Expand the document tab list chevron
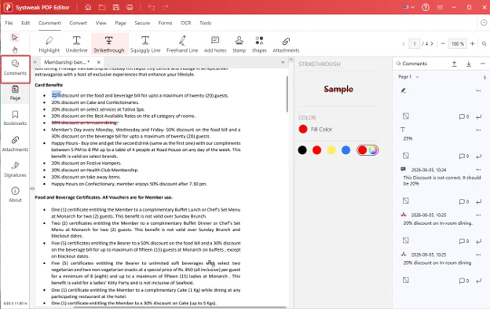Viewport: 490px width, 309px height. (x=283, y=62)
